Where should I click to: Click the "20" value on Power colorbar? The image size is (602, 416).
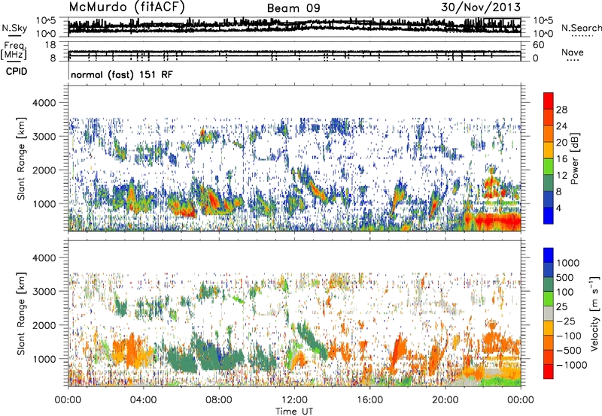pos(561,143)
